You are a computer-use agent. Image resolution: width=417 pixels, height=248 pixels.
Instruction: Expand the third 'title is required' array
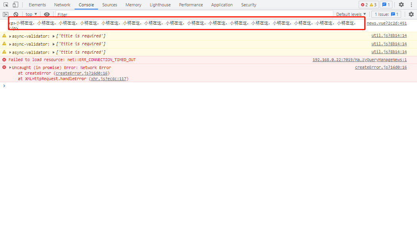54,52
